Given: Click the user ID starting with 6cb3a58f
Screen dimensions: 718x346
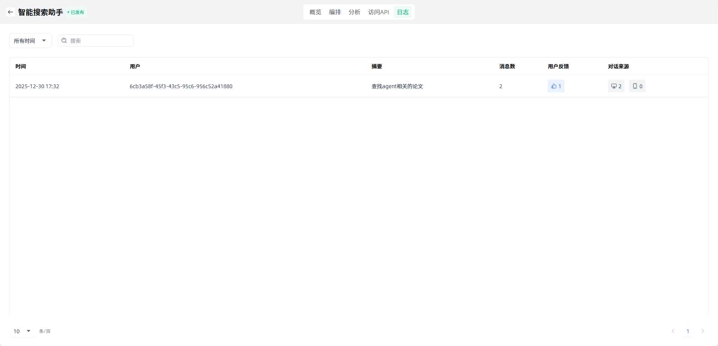Looking at the screenshot, I should point(181,86).
